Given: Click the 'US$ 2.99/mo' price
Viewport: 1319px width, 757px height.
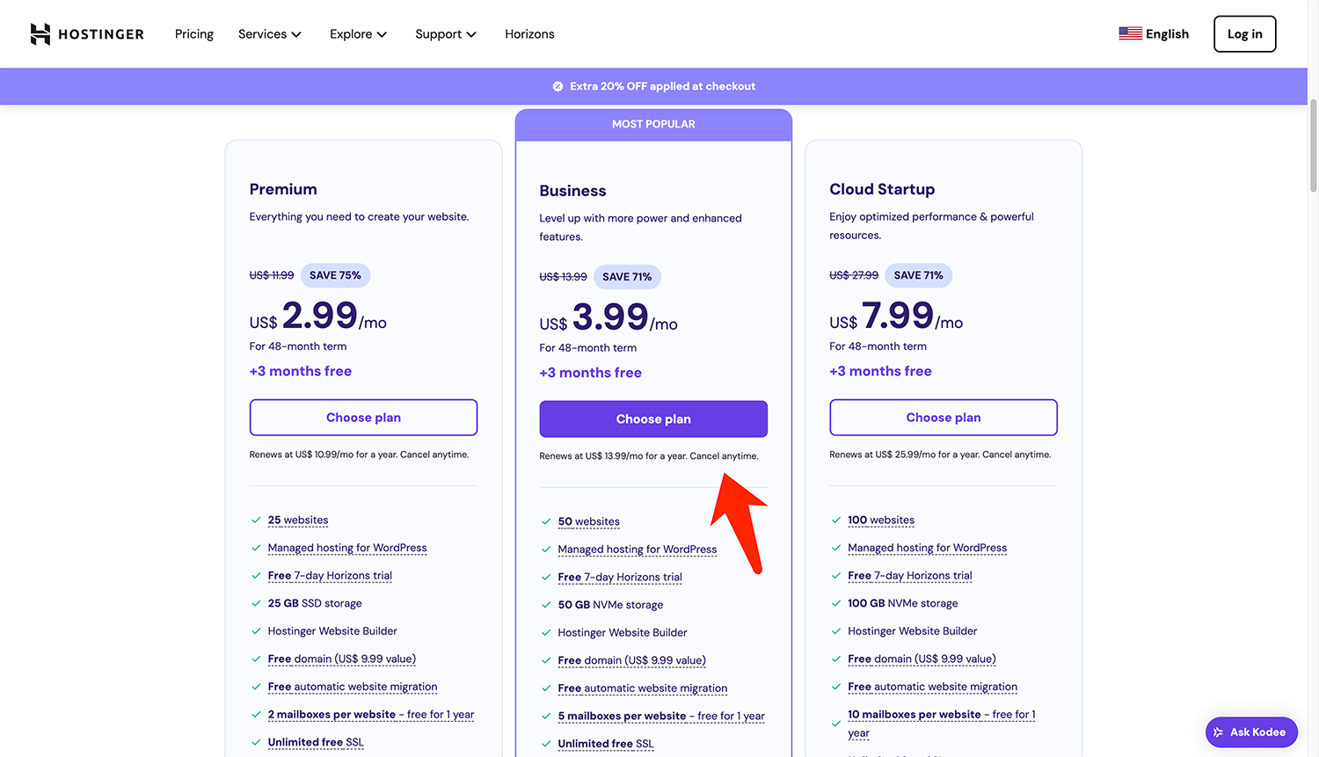Looking at the screenshot, I should [x=318, y=317].
